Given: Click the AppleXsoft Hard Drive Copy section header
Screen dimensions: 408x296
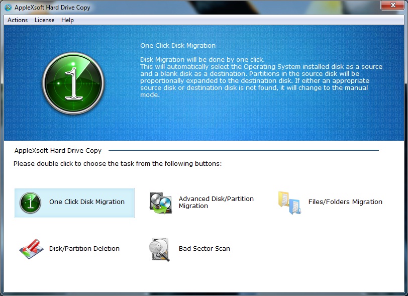Looking at the screenshot, I should coord(58,150).
